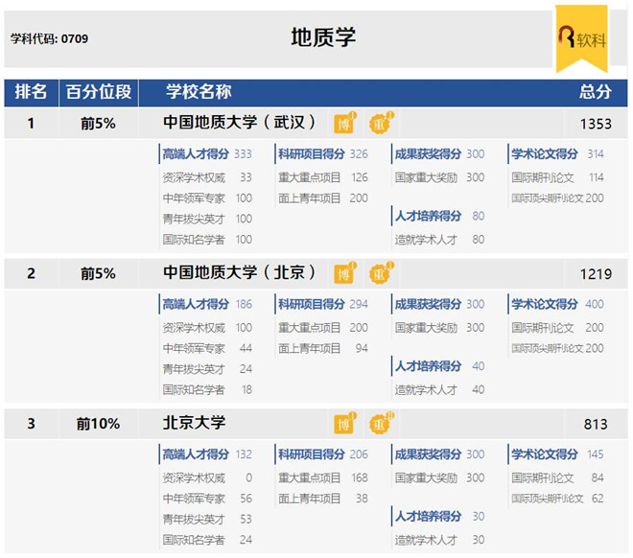Click 面上青年项目 value 94
The height and width of the screenshot is (558, 633).
click(x=362, y=348)
